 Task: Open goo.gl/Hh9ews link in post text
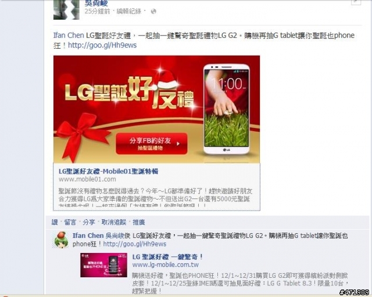click(102, 45)
